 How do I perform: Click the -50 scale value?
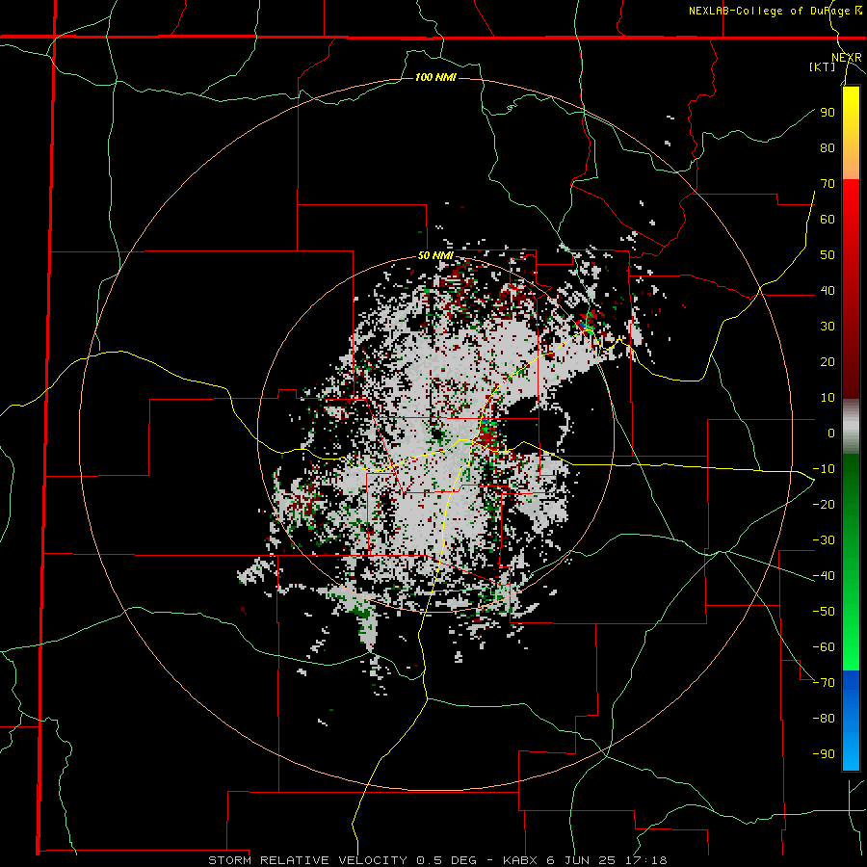[x=824, y=612]
